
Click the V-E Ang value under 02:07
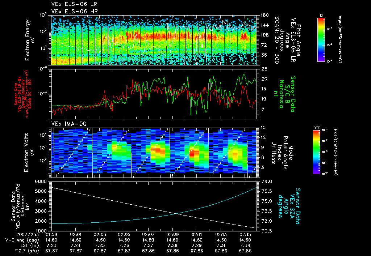tap(148, 240)
